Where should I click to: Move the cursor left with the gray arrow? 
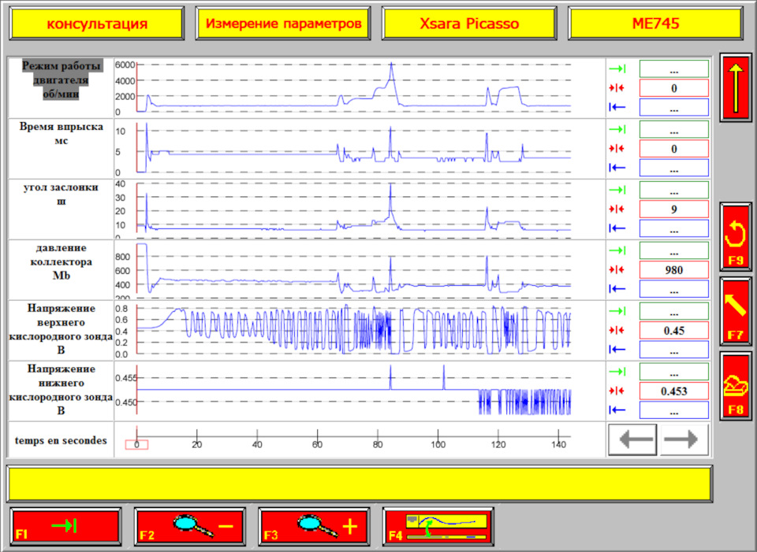(x=632, y=439)
